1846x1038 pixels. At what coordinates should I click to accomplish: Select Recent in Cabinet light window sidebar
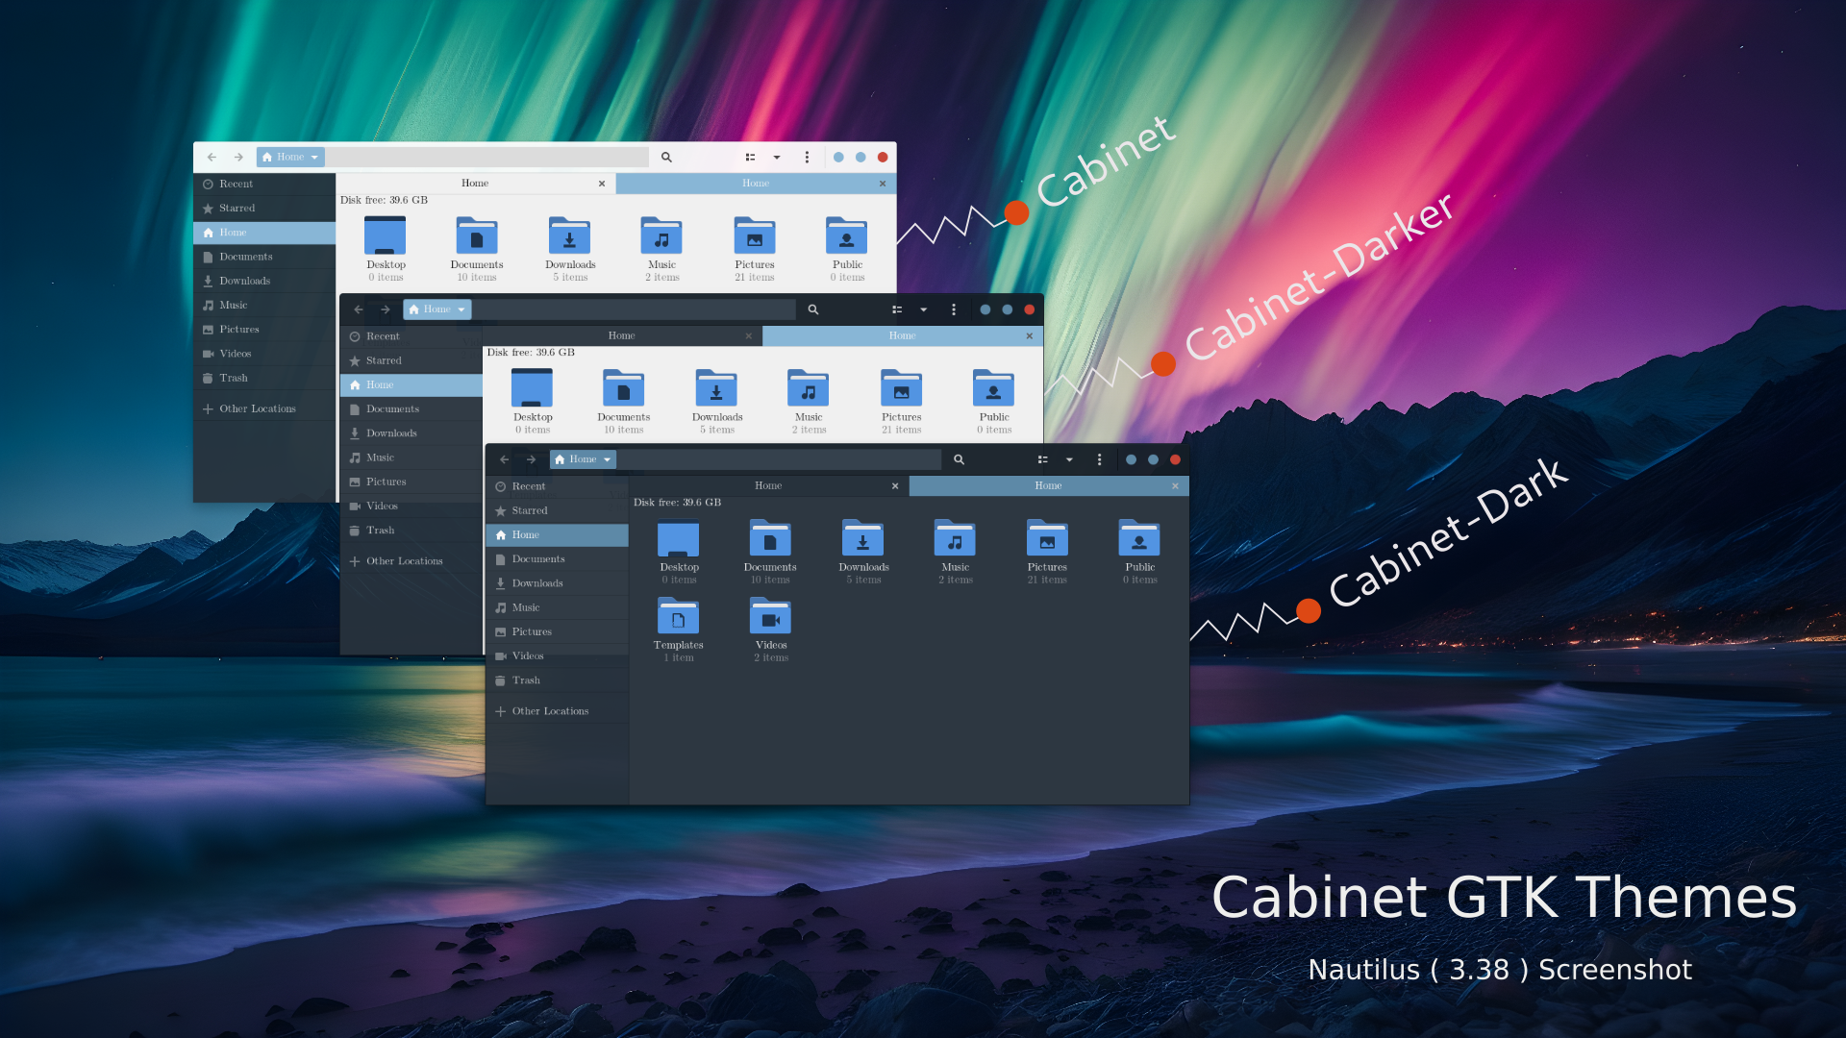264,184
